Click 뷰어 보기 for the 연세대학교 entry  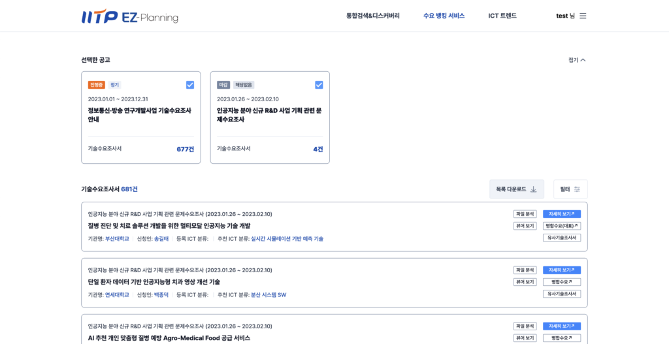[525, 282]
